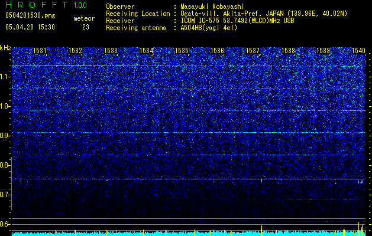Click the 1540 time marker
The height and width of the screenshot is (236, 372).
point(358,51)
